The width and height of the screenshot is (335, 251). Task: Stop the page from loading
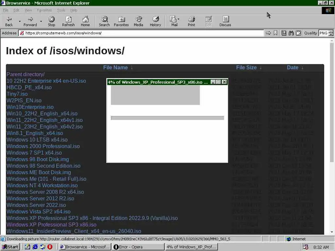pyautogui.click(x=51, y=21)
